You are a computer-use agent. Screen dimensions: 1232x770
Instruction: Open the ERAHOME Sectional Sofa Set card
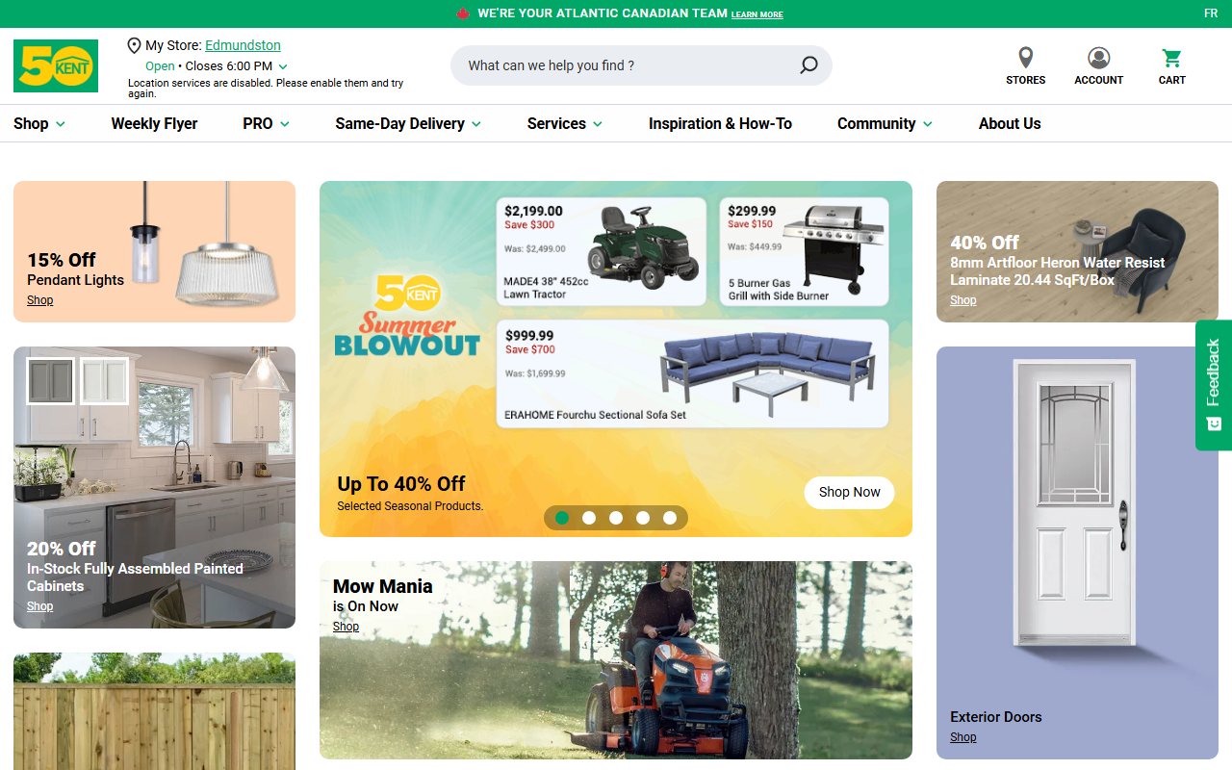(693, 373)
